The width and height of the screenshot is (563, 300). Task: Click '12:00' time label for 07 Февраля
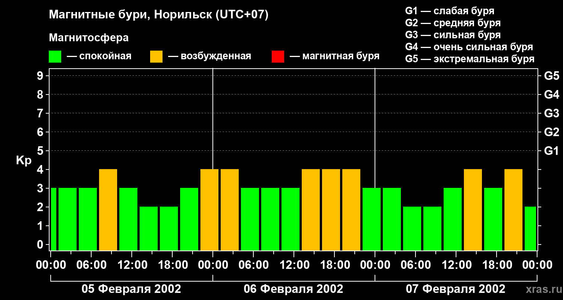click(456, 265)
